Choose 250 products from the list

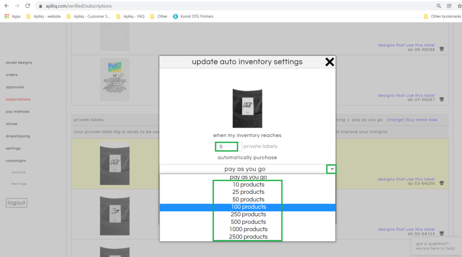(248, 214)
